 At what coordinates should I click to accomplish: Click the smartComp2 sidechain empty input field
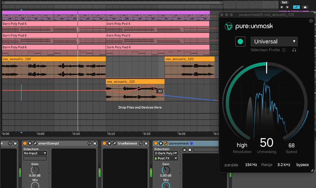tap(35, 159)
